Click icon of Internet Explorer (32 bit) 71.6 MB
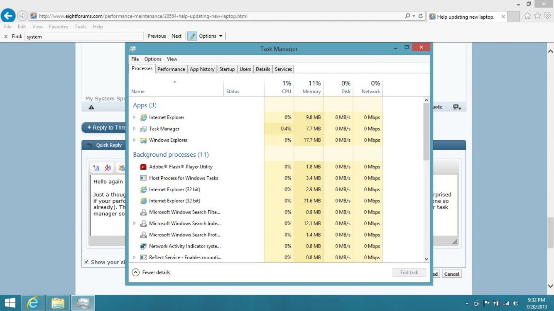The height and width of the screenshot is (311, 554). [143, 201]
